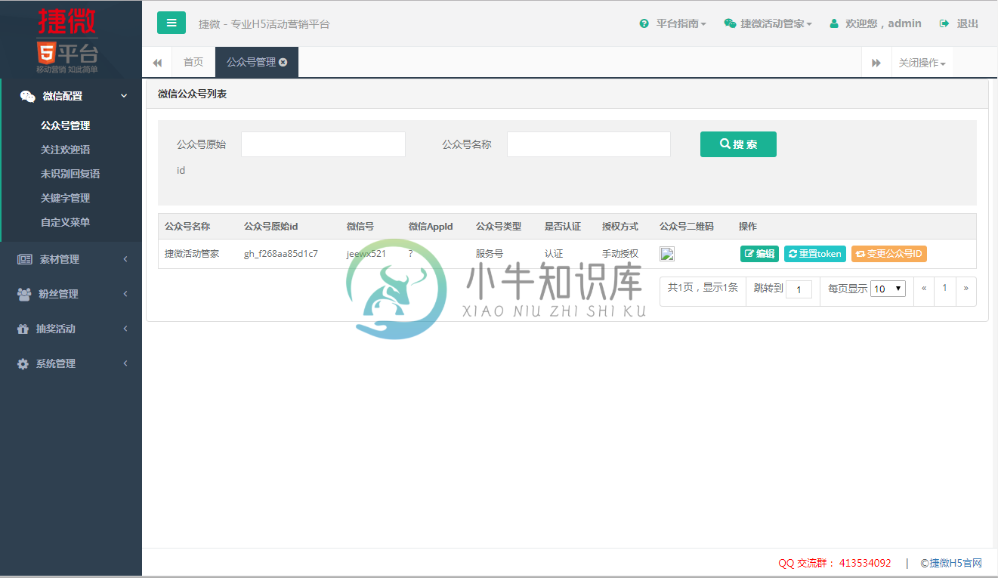The width and height of the screenshot is (998, 578).
Task: Focus the 公众号名称 input field
Action: point(589,144)
